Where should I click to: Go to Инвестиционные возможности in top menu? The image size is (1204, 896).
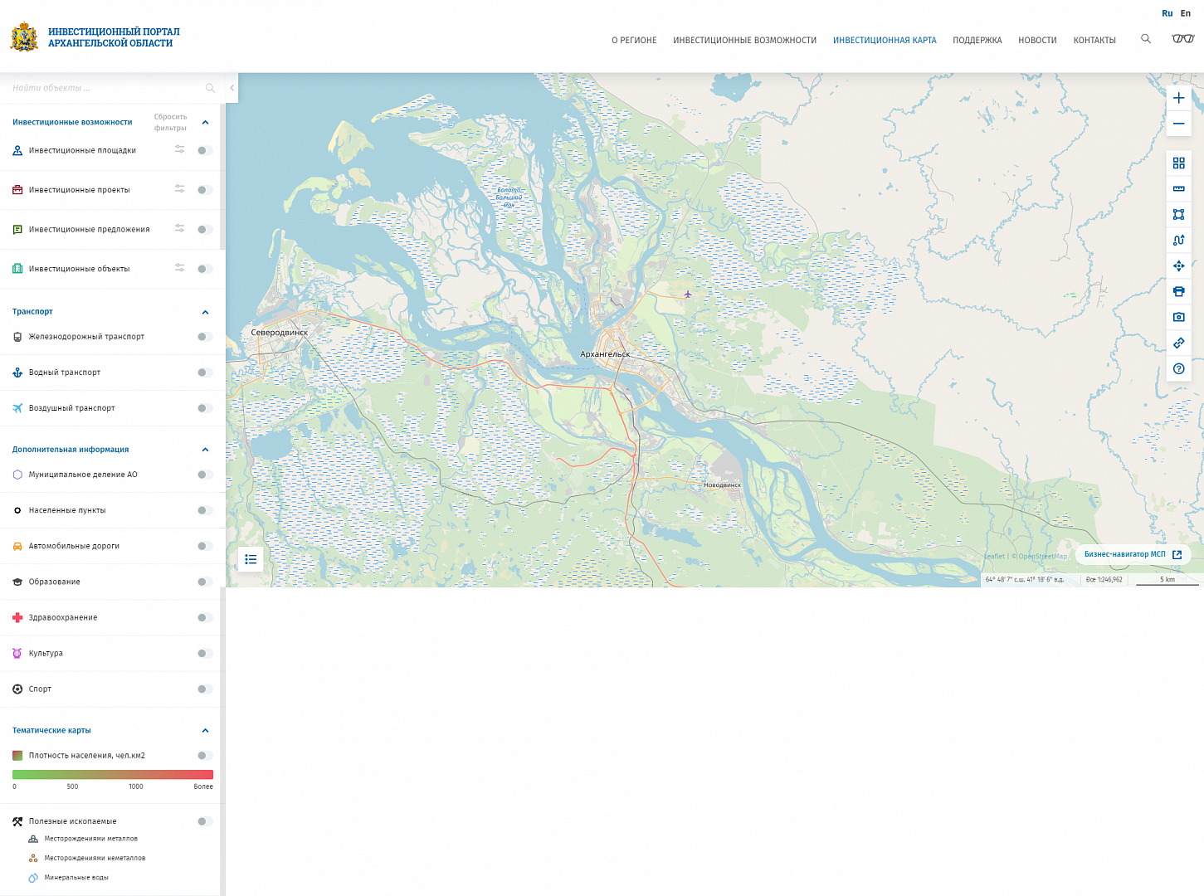tap(744, 40)
